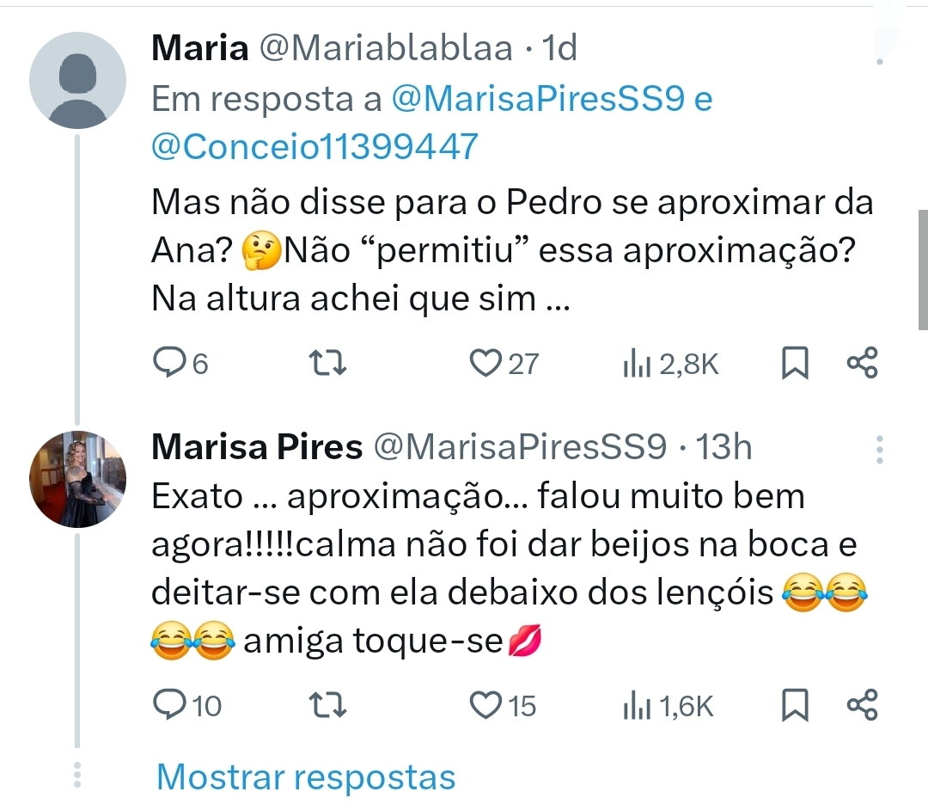Bookmark Maria's tweet
The height and width of the screenshot is (810, 928).
point(795,362)
